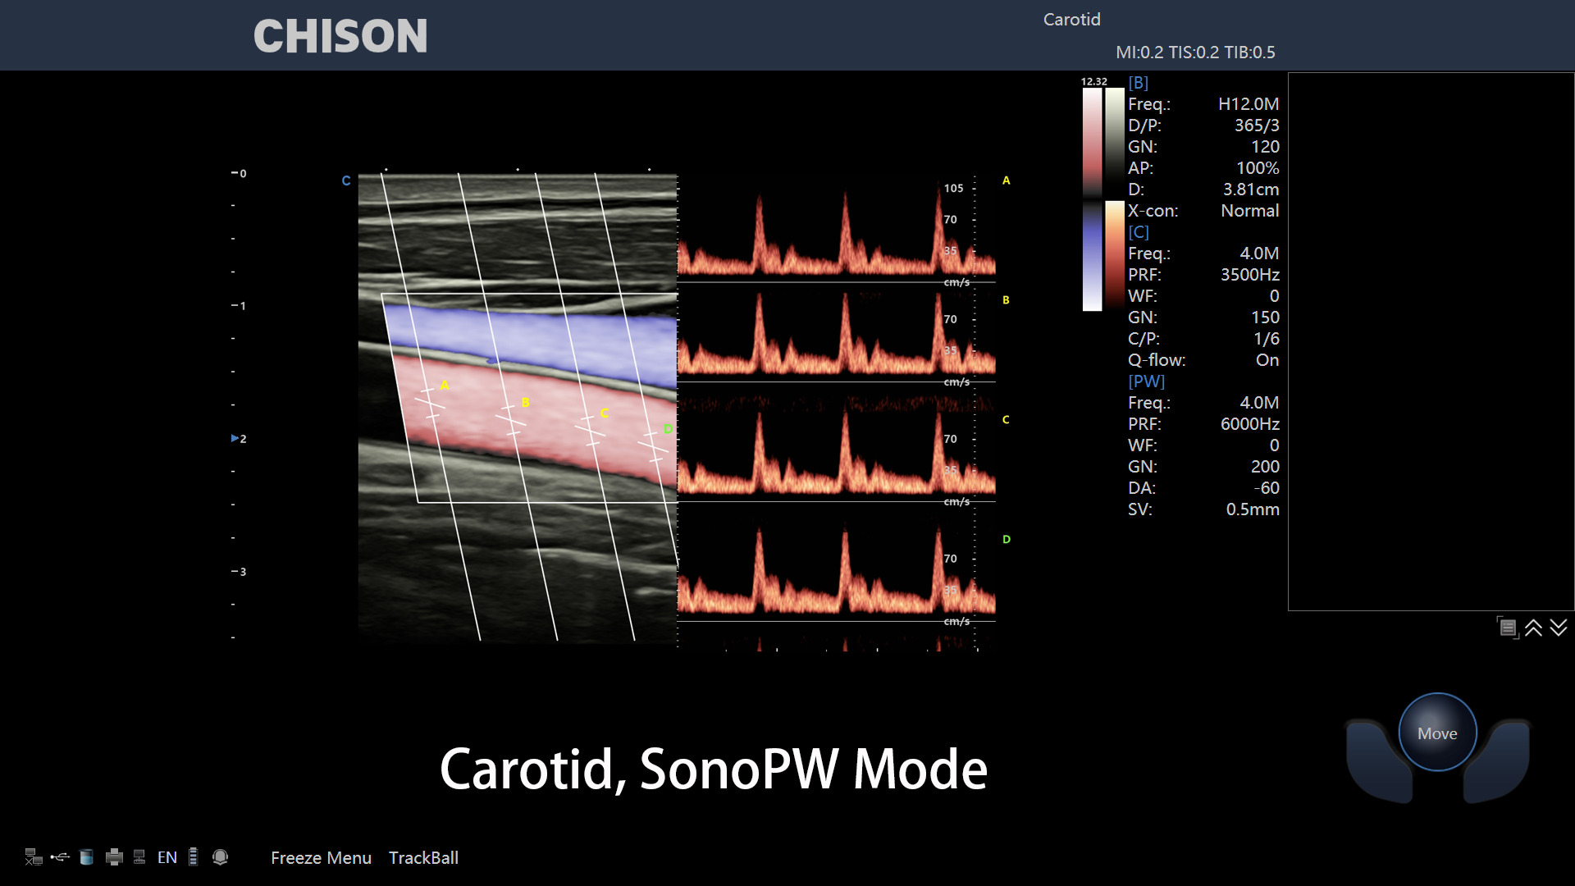Click the depth value 3.81cm
This screenshot has width=1575, height=886.
tap(1251, 190)
